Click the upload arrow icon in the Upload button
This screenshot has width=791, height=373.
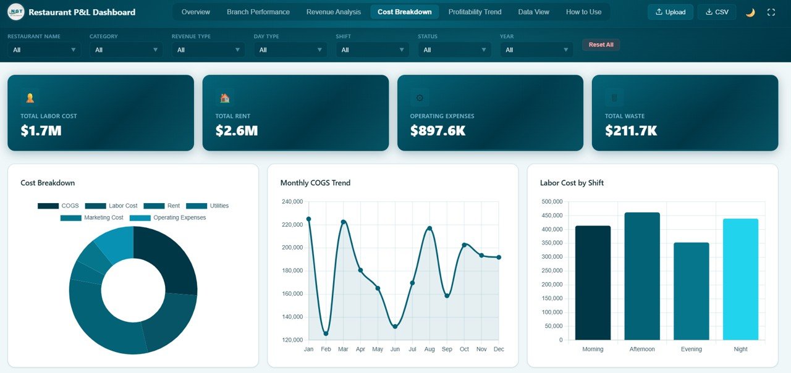(x=658, y=12)
